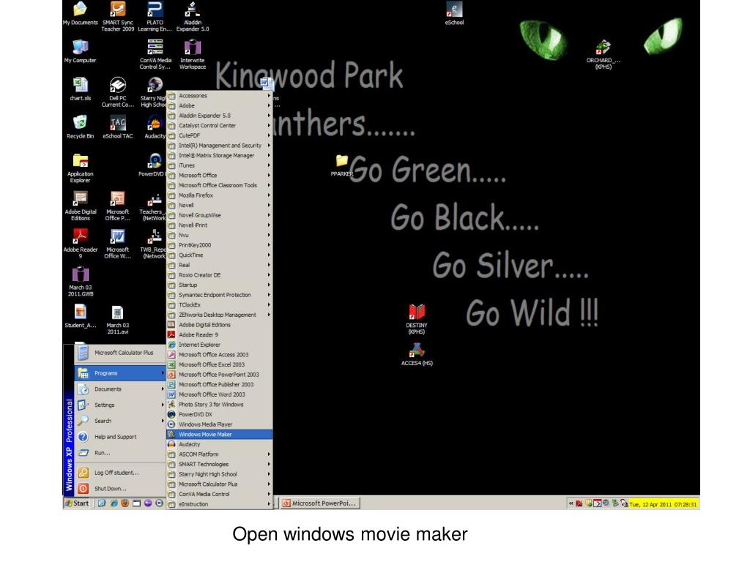The image size is (750, 562).
Task: Open the Start button on the taskbar
Action: coord(77,503)
